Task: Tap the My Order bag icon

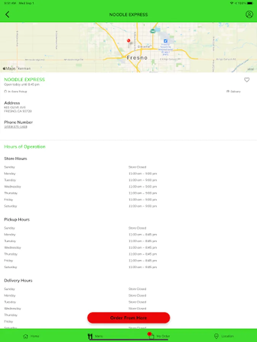Action: point(151,336)
